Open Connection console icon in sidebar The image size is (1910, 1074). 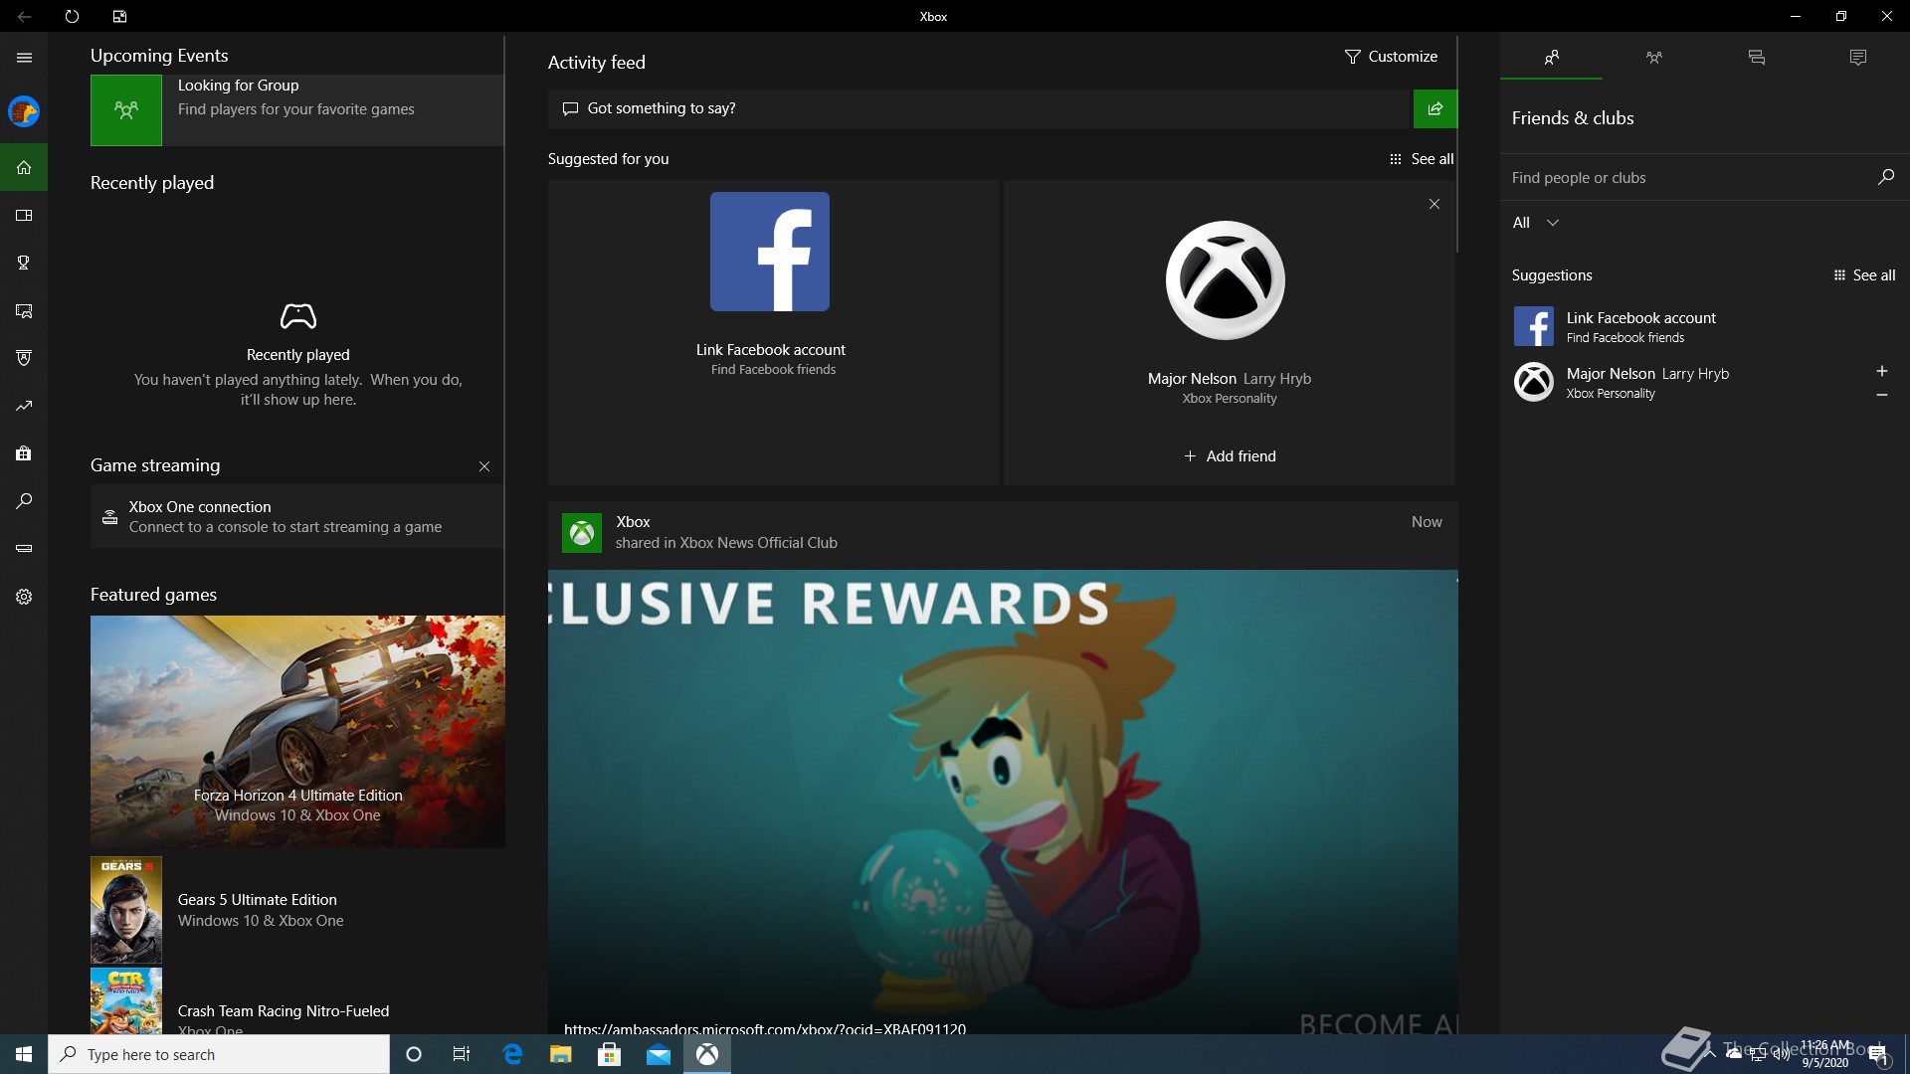(x=24, y=548)
